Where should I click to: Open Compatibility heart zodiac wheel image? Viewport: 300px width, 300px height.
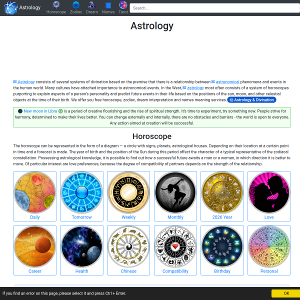point(175,246)
